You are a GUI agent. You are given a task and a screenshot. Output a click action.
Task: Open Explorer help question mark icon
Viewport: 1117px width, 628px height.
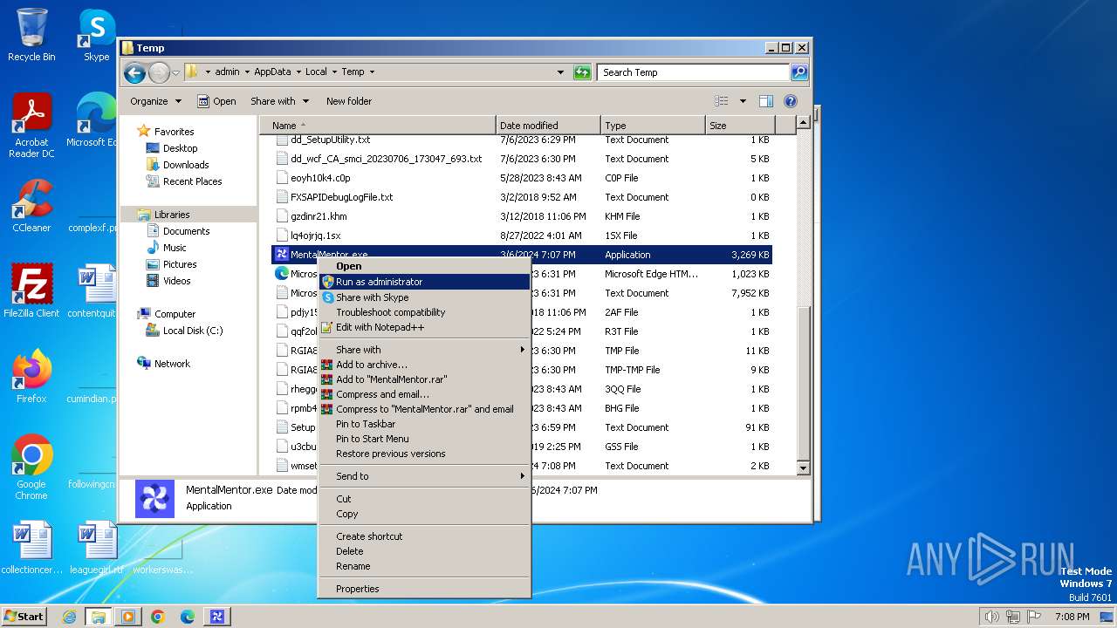pos(791,101)
